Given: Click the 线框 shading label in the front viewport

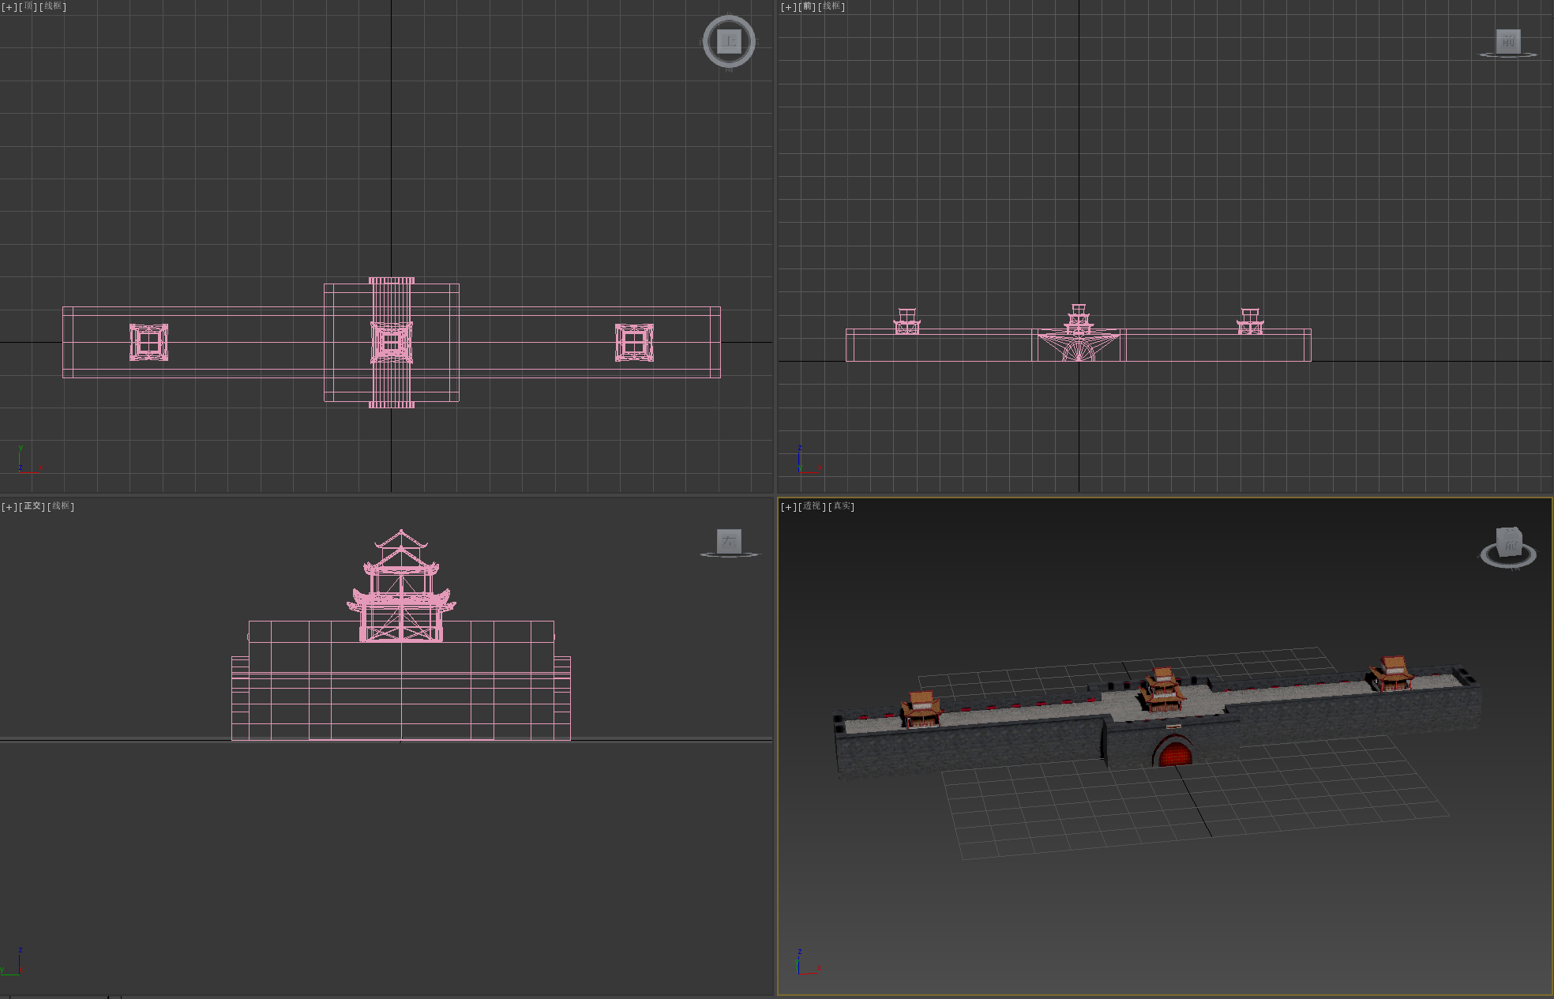Looking at the screenshot, I should click(831, 6).
